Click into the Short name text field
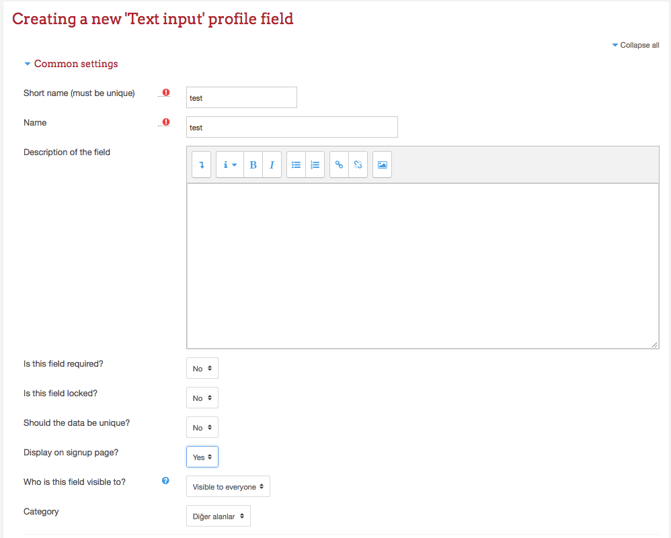Screen dimensions: 671x538 pyautogui.click(x=242, y=97)
